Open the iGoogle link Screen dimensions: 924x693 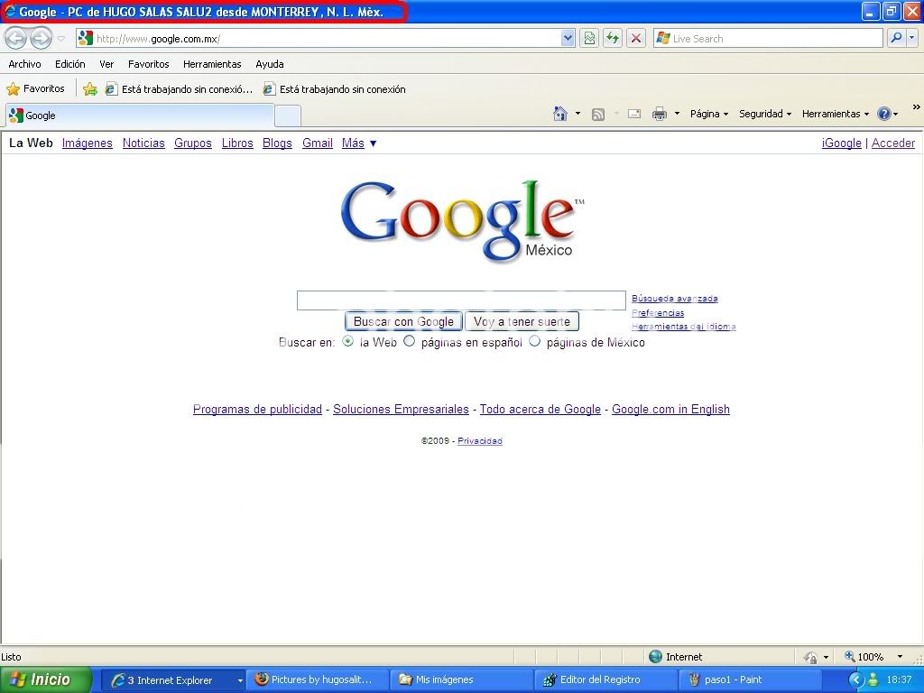842,143
